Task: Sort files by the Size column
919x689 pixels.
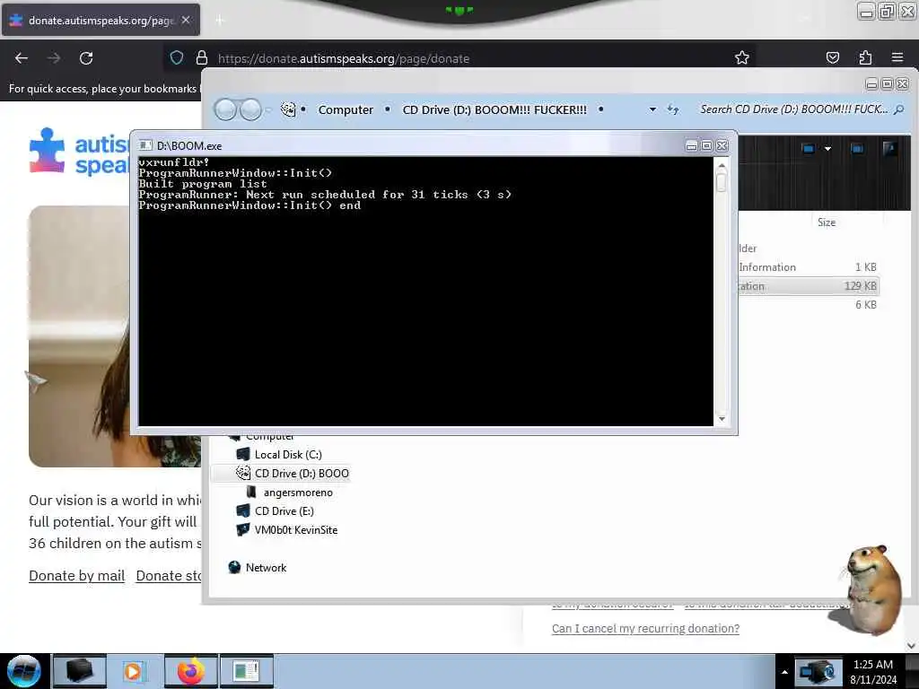Action: tap(827, 222)
